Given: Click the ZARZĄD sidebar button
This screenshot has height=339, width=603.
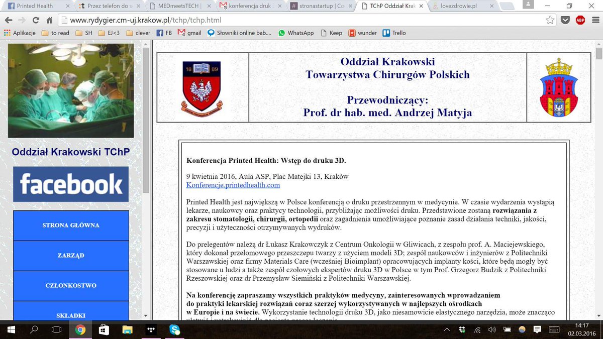Looking at the screenshot, I should pos(70,255).
